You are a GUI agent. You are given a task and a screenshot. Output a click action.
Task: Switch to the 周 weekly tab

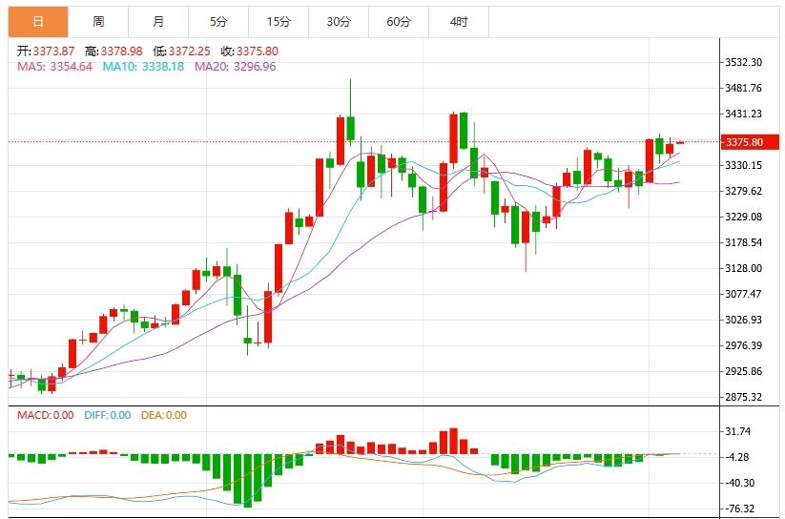point(98,21)
